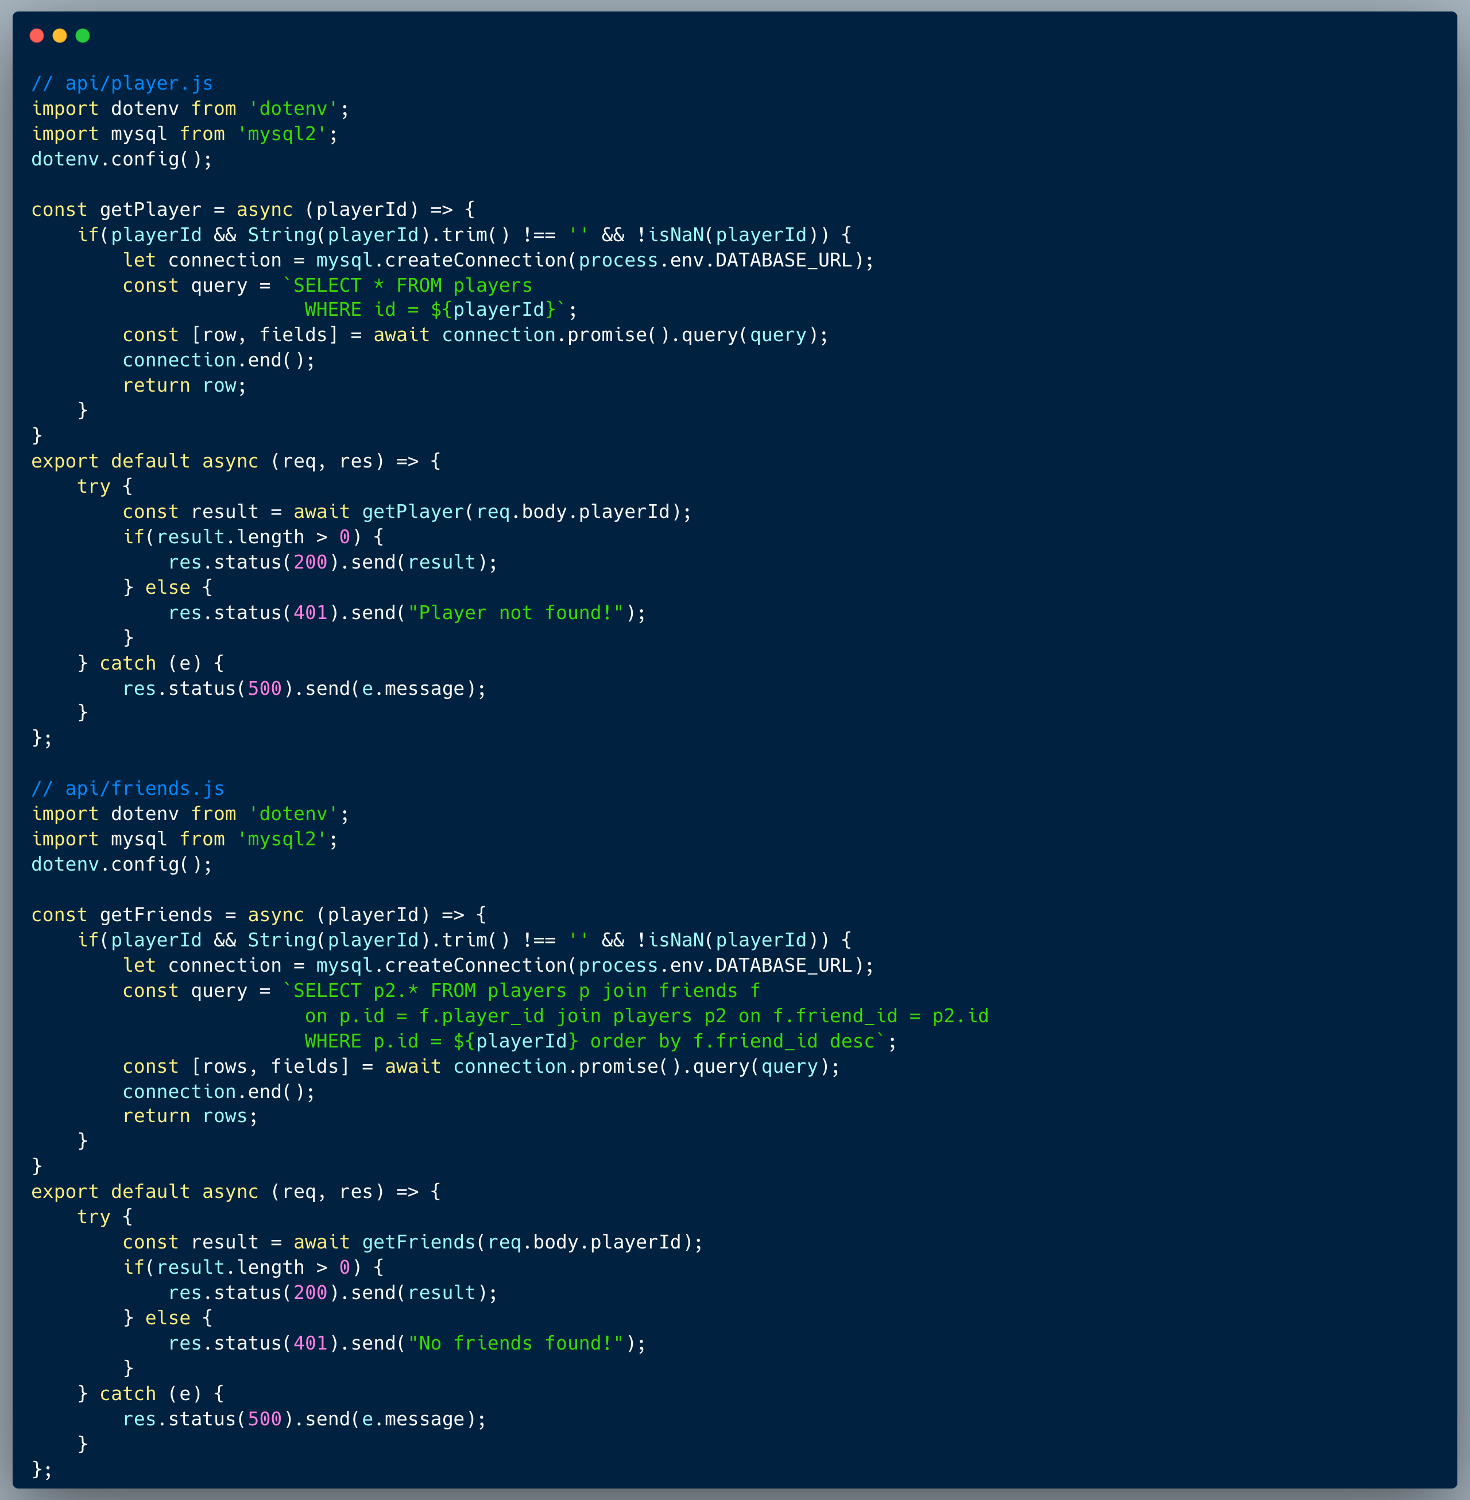Click the 'SELECT * FROM players' query text
The width and height of the screenshot is (1470, 1500).
coord(412,285)
